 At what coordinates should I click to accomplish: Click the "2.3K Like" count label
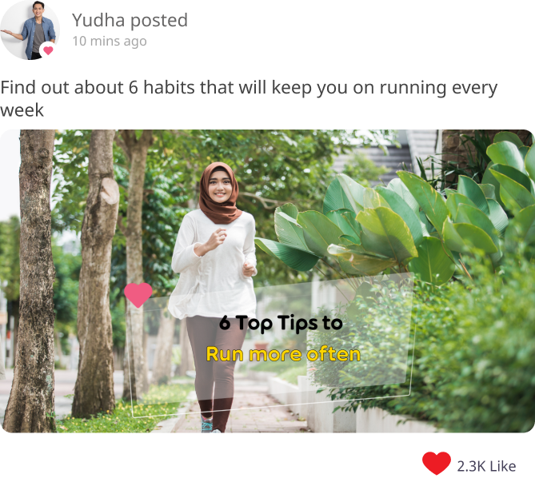click(x=486, y=466)
